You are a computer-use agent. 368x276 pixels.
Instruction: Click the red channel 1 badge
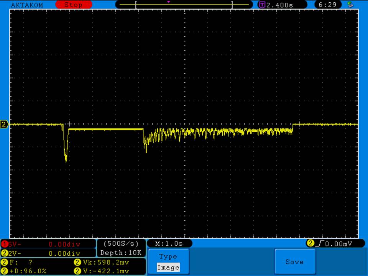point(5,244)
